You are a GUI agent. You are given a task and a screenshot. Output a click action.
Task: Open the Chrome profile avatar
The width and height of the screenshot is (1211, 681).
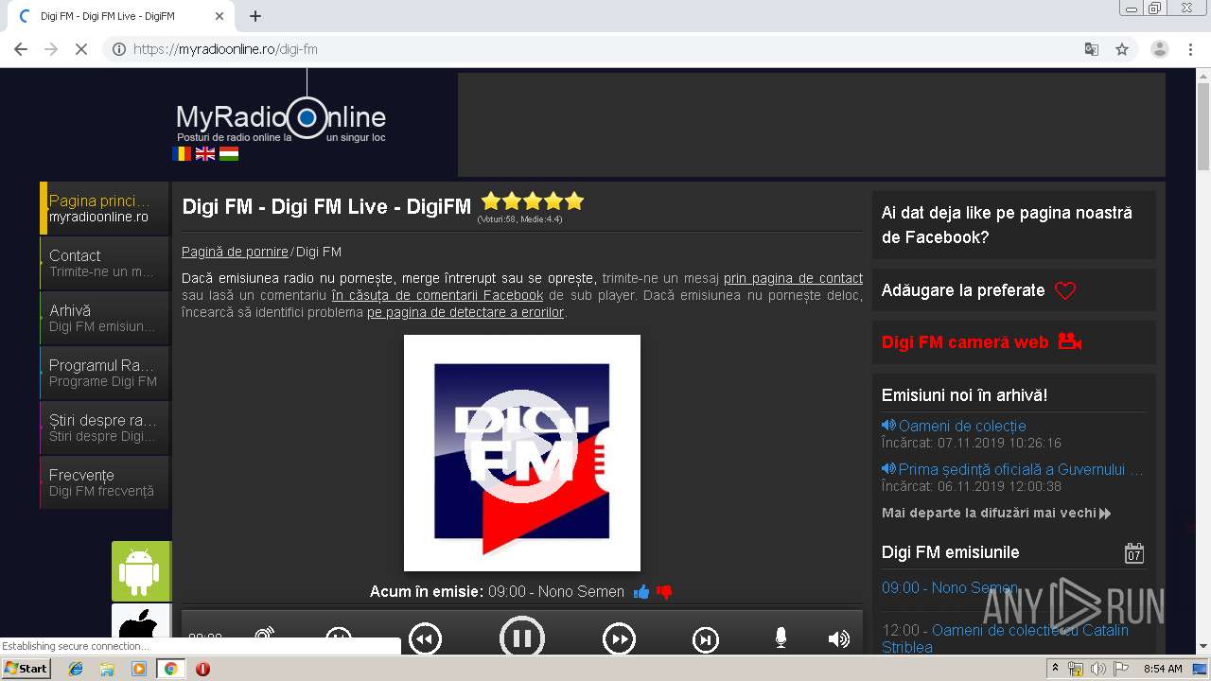pos(1160,49)
